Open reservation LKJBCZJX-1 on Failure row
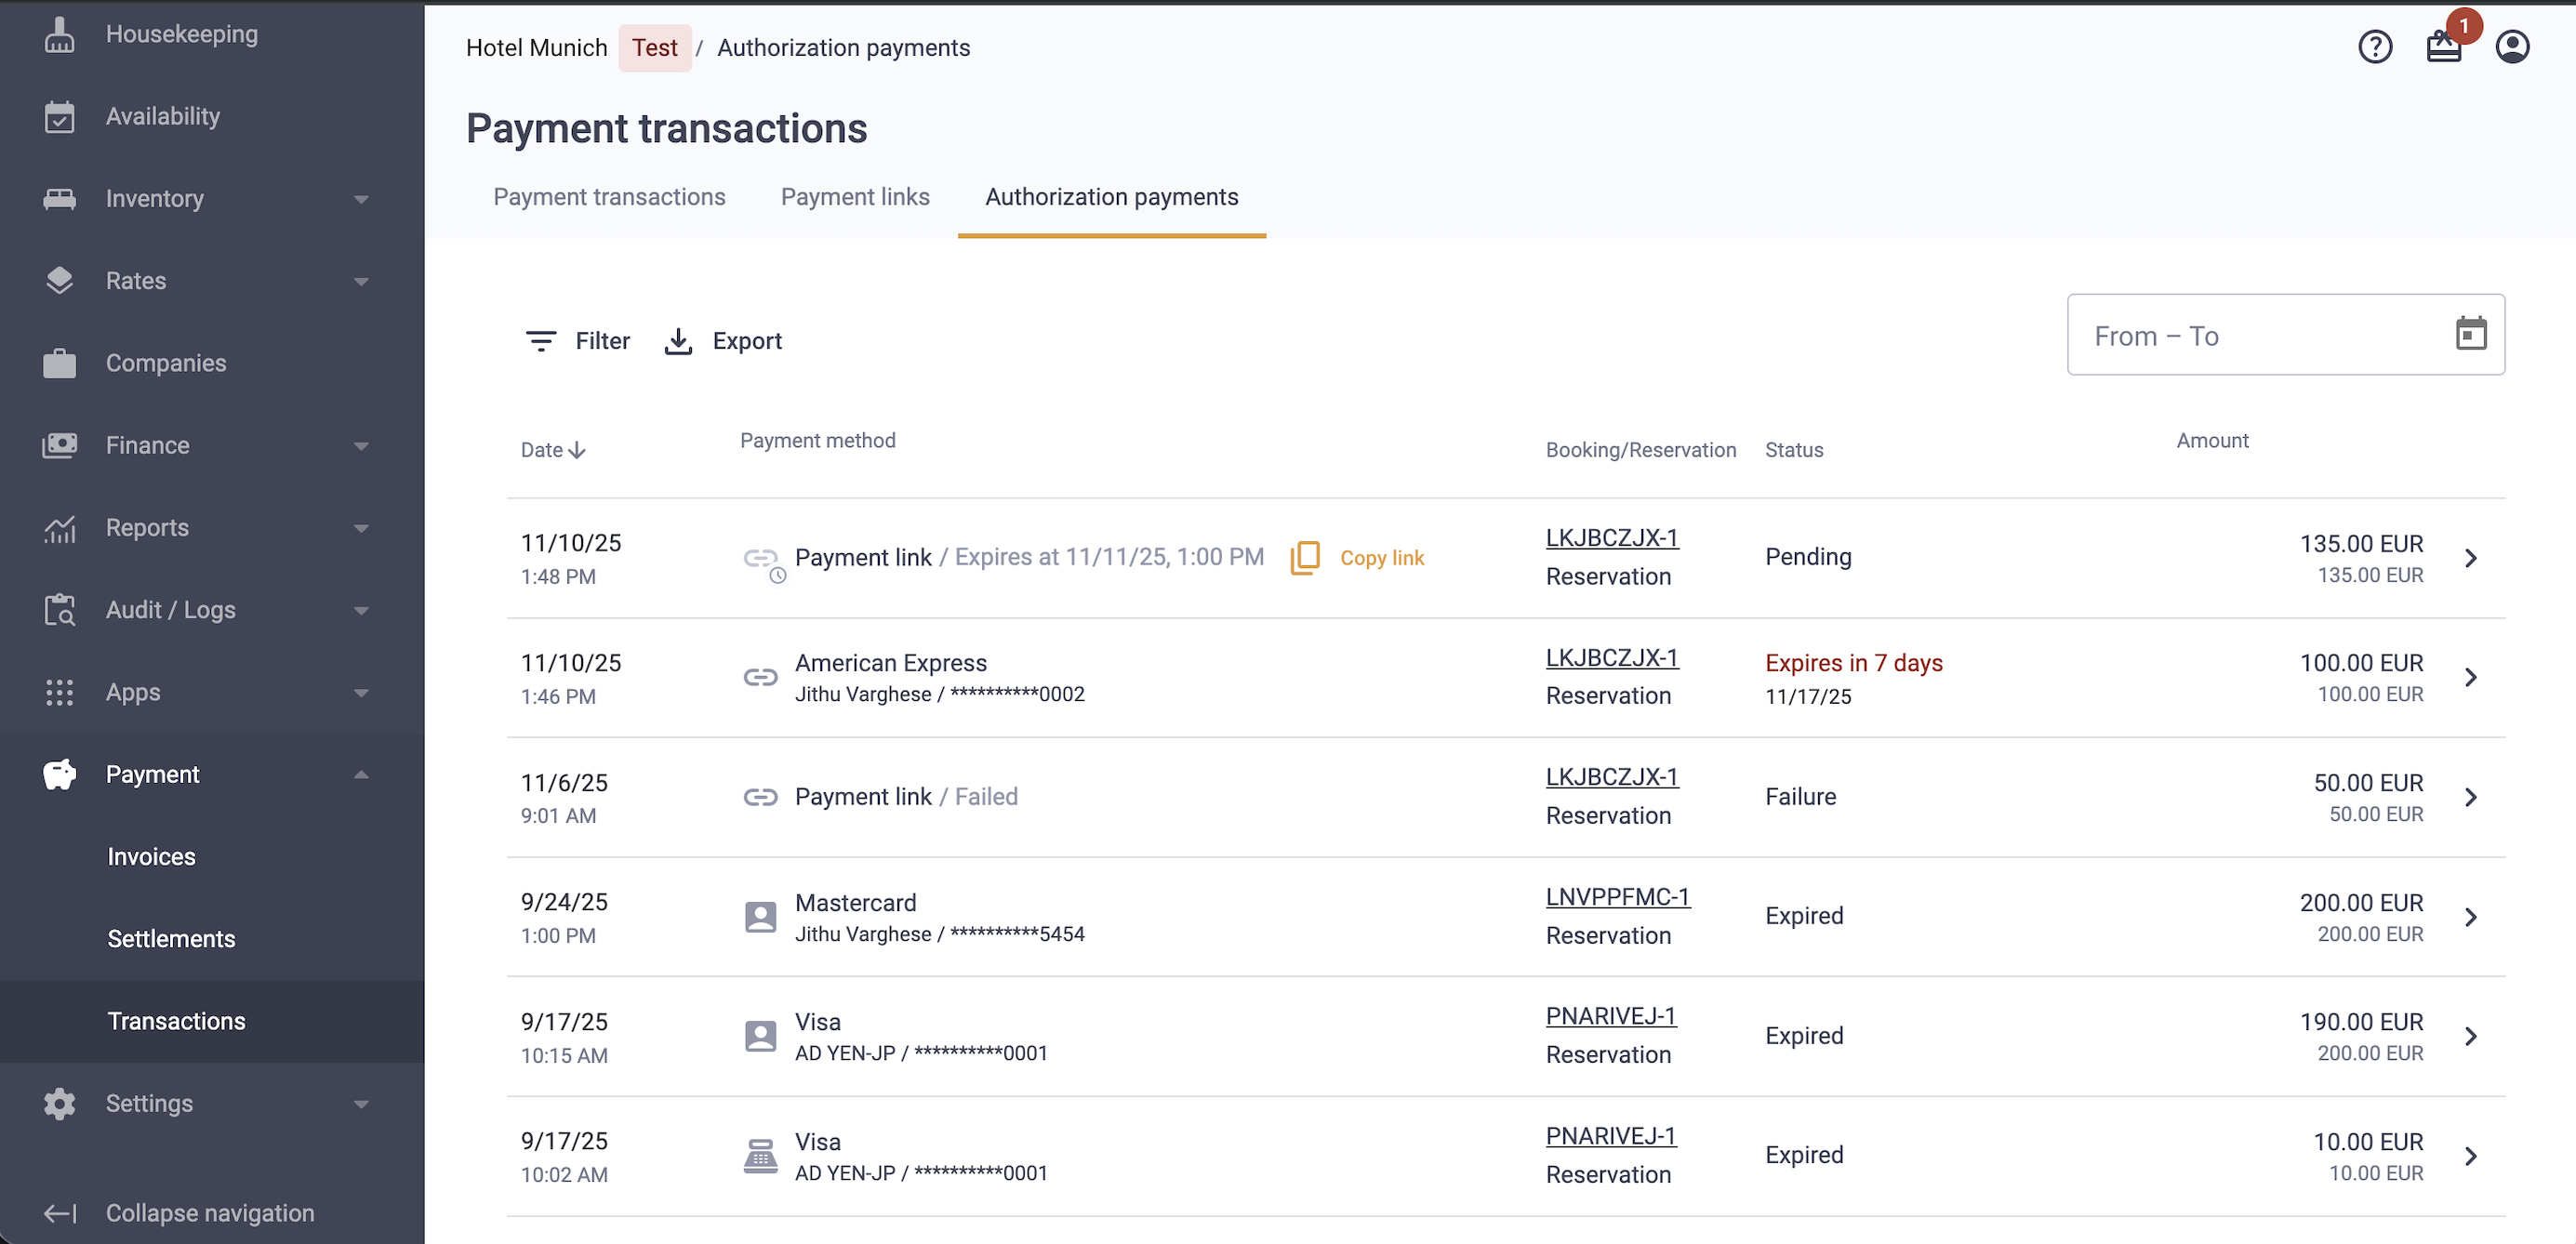Screen dimensions: 2576x1244 [x=1611, y=777]
